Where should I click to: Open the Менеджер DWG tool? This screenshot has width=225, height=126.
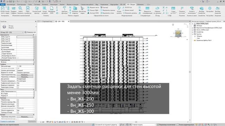click(x=52, y=10)
